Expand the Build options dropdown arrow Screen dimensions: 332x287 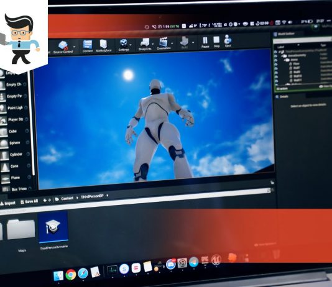click(x=193, y=42)
